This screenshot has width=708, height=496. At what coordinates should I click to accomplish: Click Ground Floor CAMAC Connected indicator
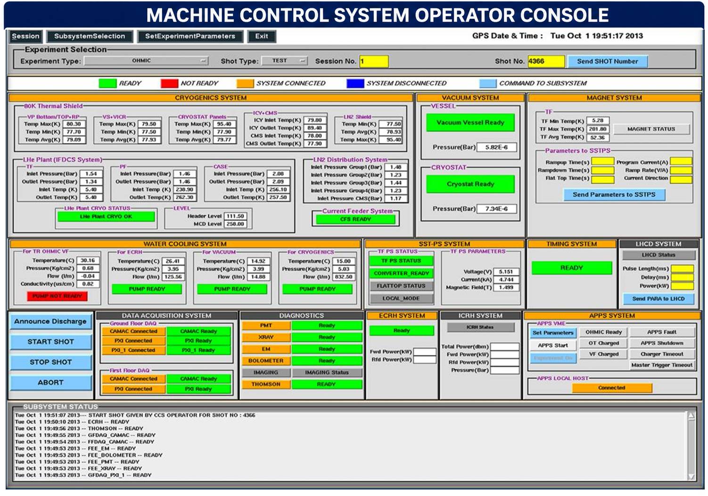(x=133, y=331)
